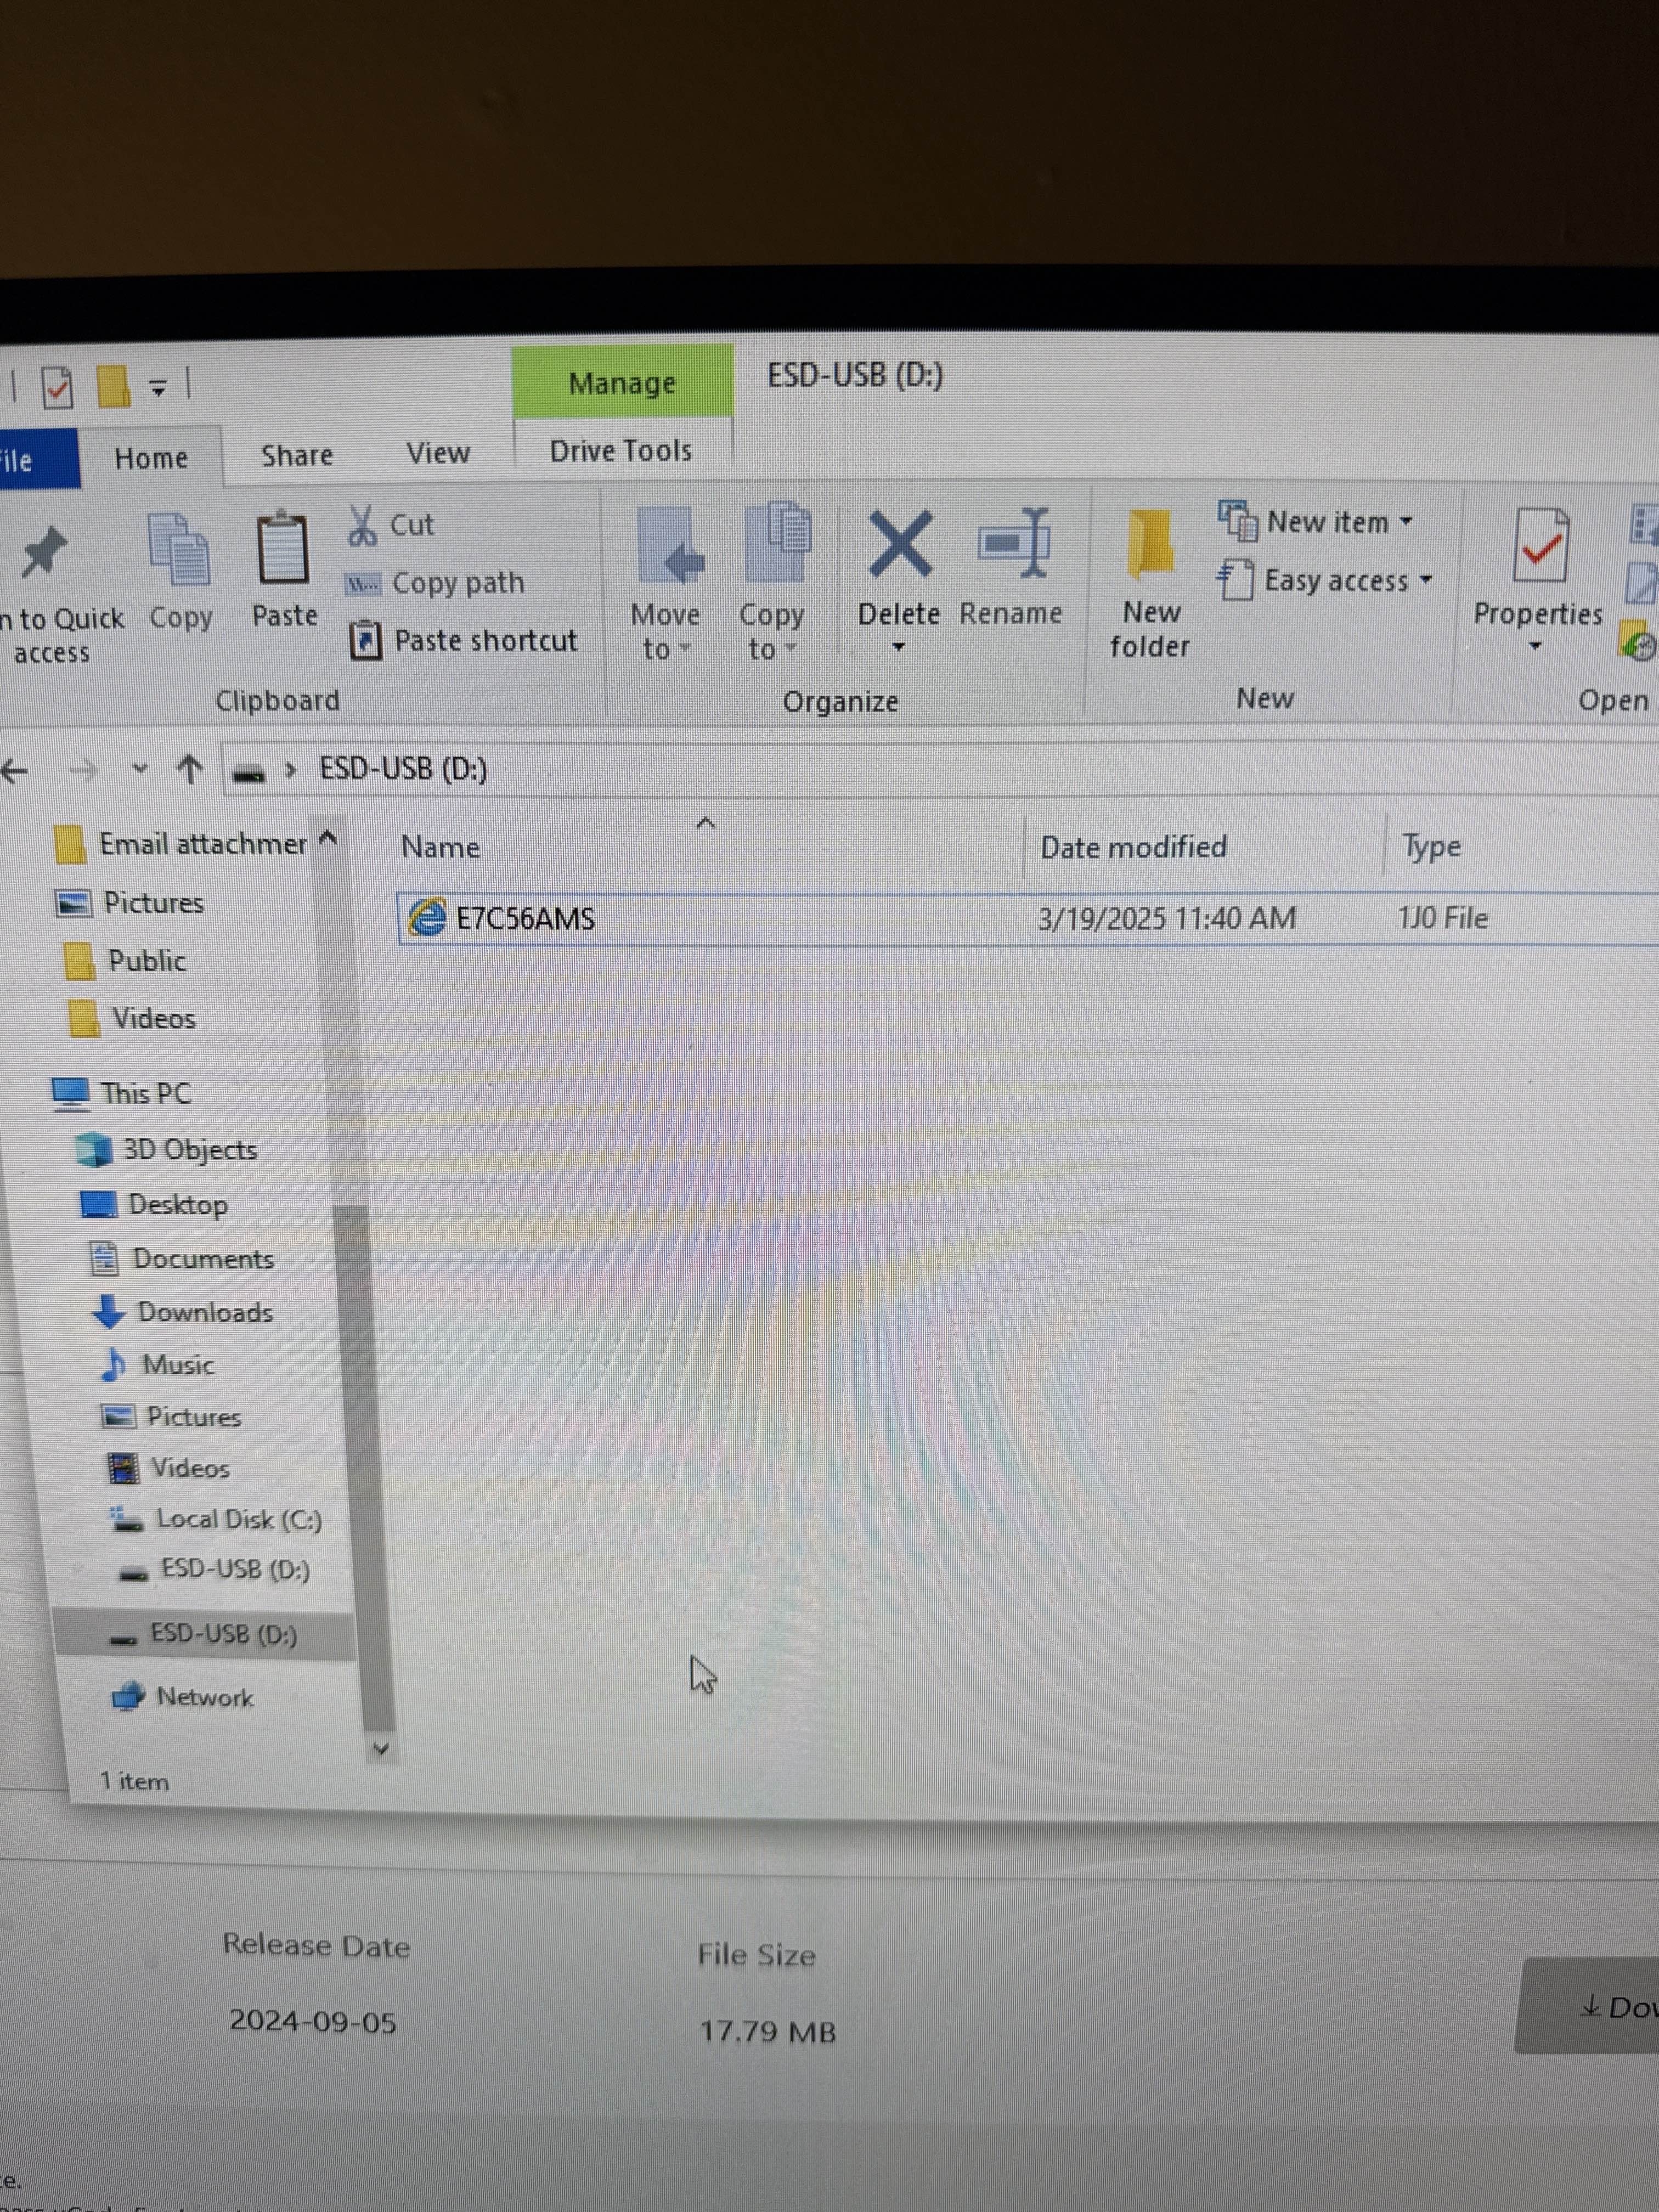Click the Paste clipboard icon

283,547
